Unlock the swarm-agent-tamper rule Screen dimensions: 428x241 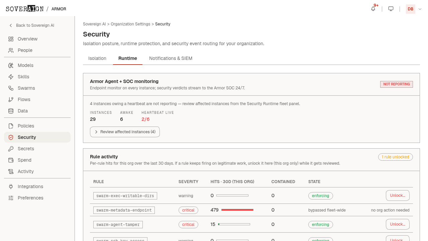[x=398, y=224]
